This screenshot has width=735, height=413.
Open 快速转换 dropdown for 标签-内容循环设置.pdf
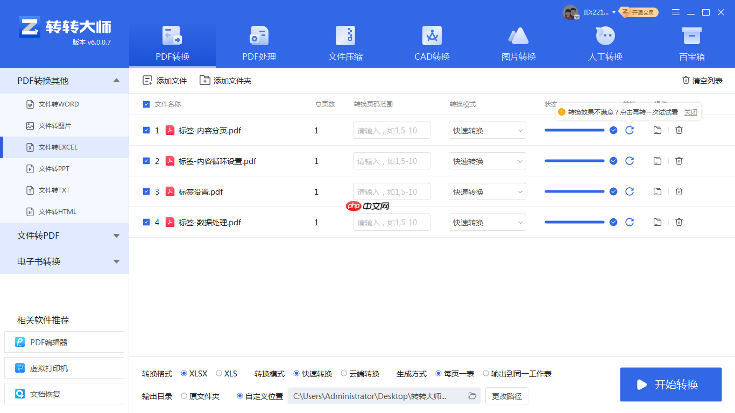tap(487, 161)
